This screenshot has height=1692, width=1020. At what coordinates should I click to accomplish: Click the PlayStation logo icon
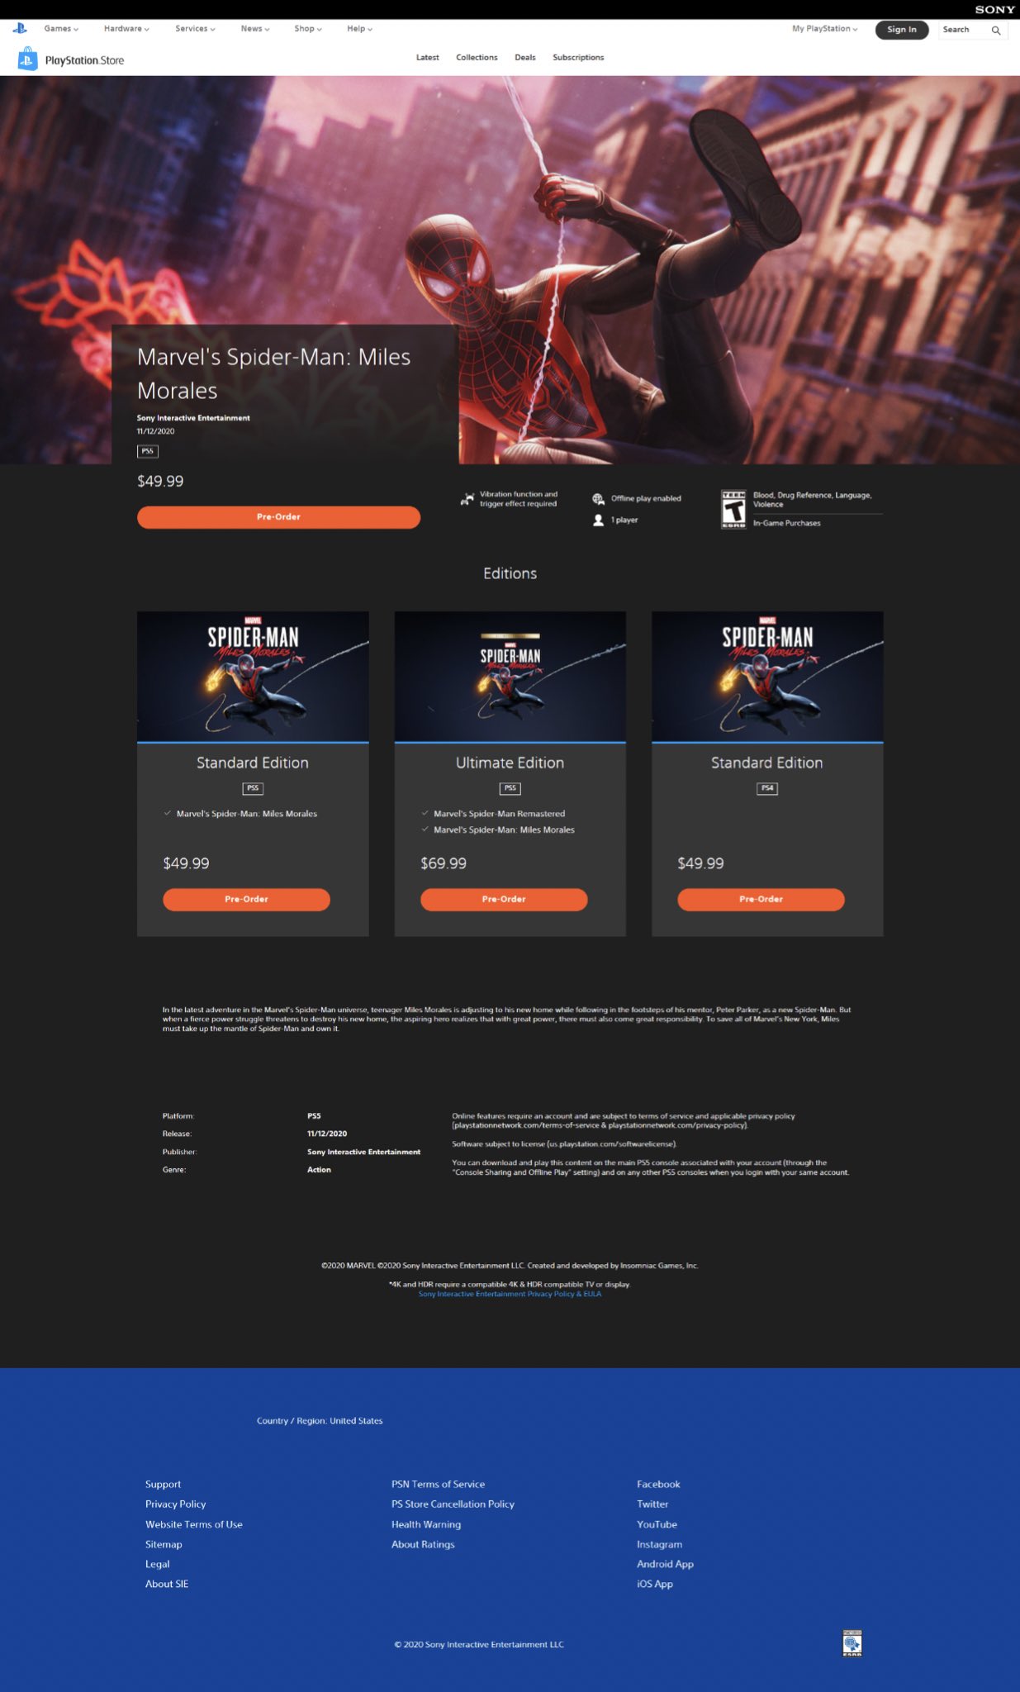click(19, 29)
